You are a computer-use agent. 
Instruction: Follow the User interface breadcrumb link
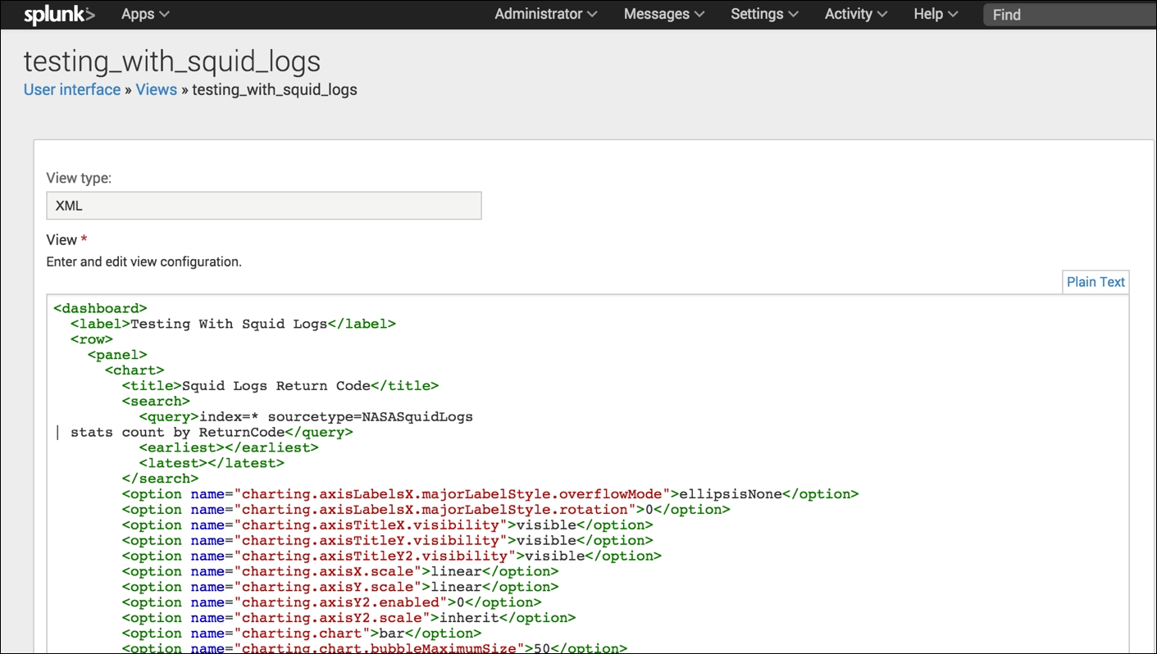click(x=71, y=89)
